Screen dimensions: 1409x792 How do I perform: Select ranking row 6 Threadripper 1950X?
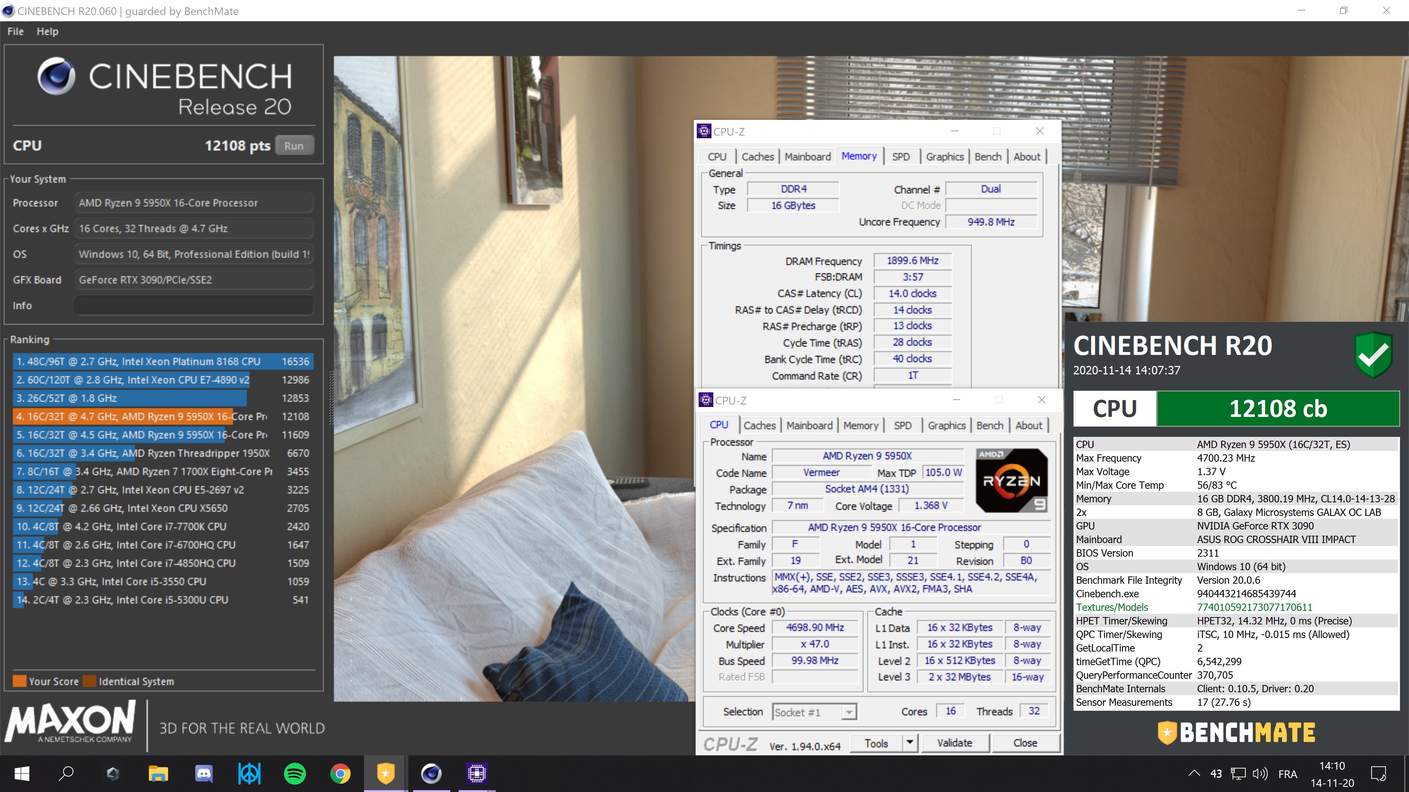tap(163, 453)
